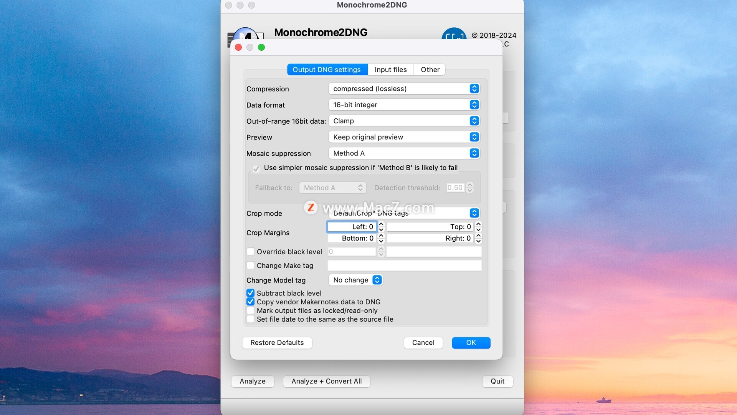The width and height of the screenshot is (737, 415).
Task: Uncheck Subtract black level
Action: coord(250,293)
